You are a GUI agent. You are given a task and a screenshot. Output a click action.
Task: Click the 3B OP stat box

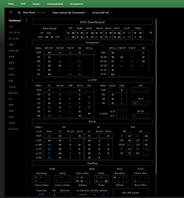(x=140, y=116)
